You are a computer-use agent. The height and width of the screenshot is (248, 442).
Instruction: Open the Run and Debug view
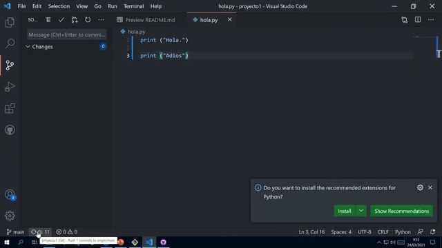point(10,87)
